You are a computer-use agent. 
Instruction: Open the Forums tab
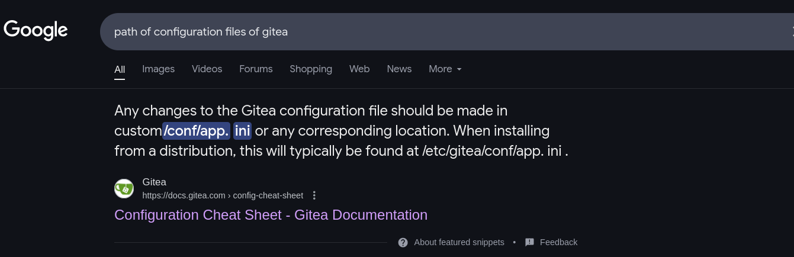pyautogui.click(x=256, y=69)
